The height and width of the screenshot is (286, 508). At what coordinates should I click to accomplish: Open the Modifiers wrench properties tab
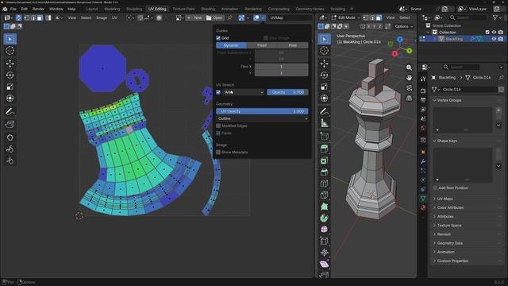423,161
